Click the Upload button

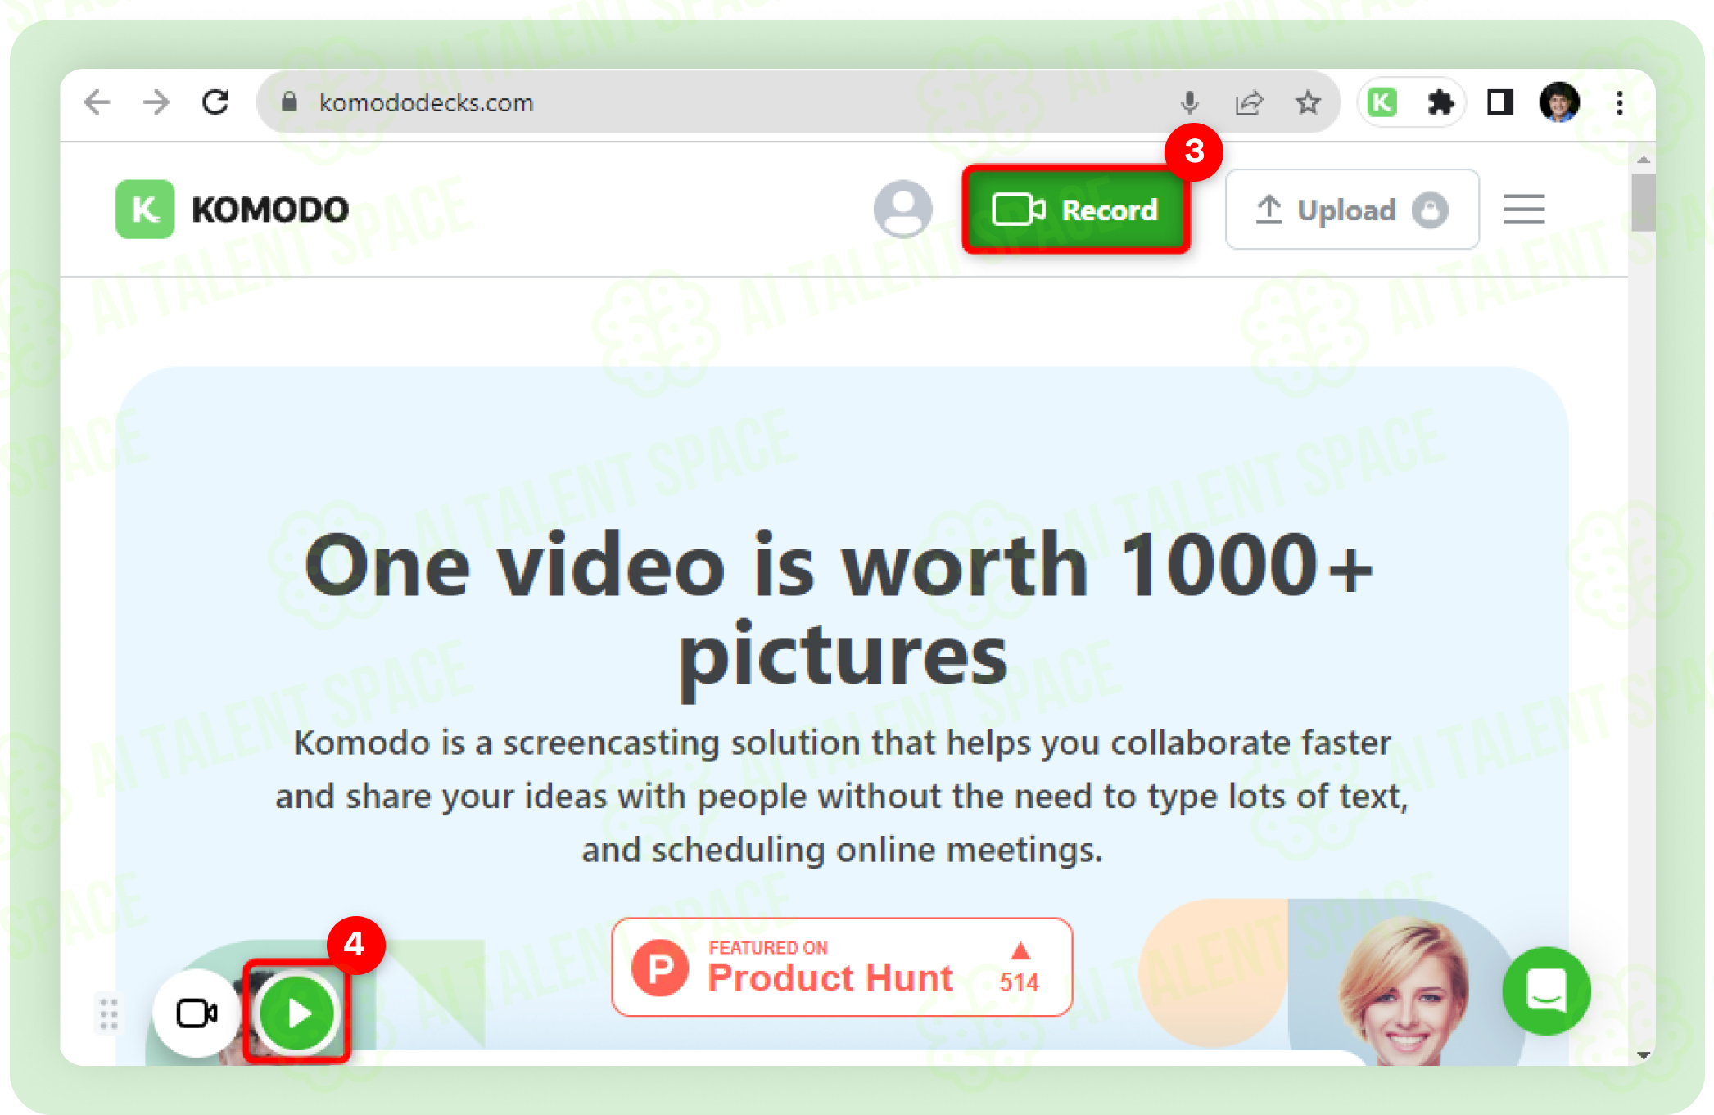1351,210
